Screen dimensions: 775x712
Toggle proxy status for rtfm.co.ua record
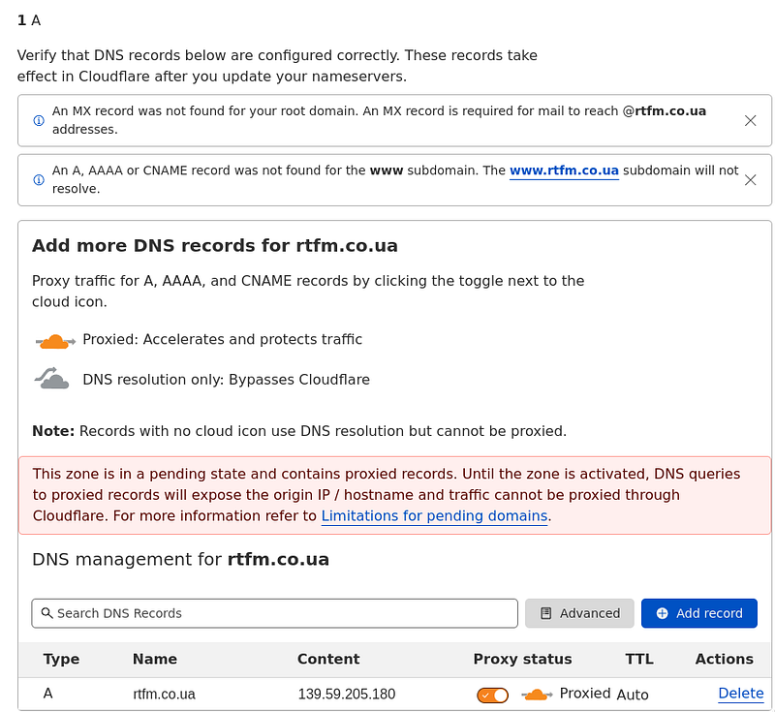492,696
